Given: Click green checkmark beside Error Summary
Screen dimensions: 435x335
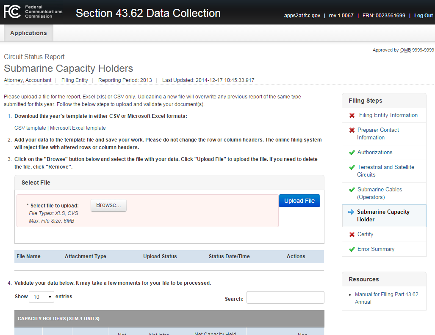Looking at the screenshot, I should click(352, 249).
